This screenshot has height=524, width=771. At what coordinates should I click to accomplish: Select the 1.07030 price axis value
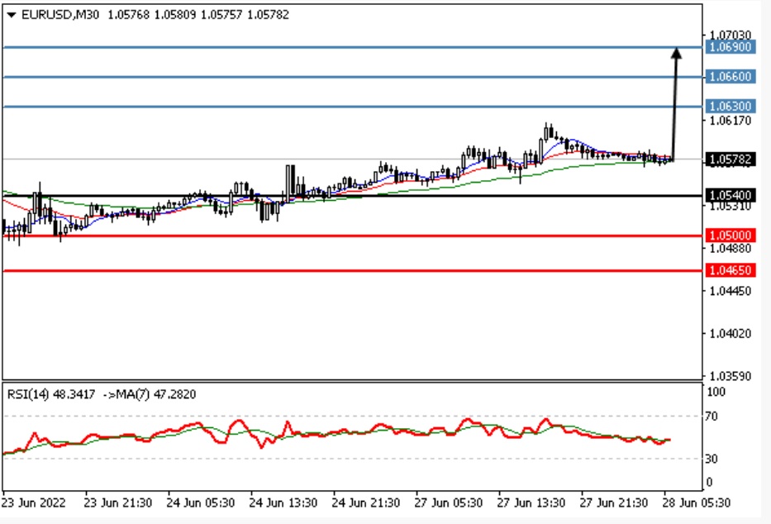pos(731,35)
